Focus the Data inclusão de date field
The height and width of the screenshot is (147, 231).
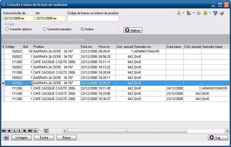point(18,19)
